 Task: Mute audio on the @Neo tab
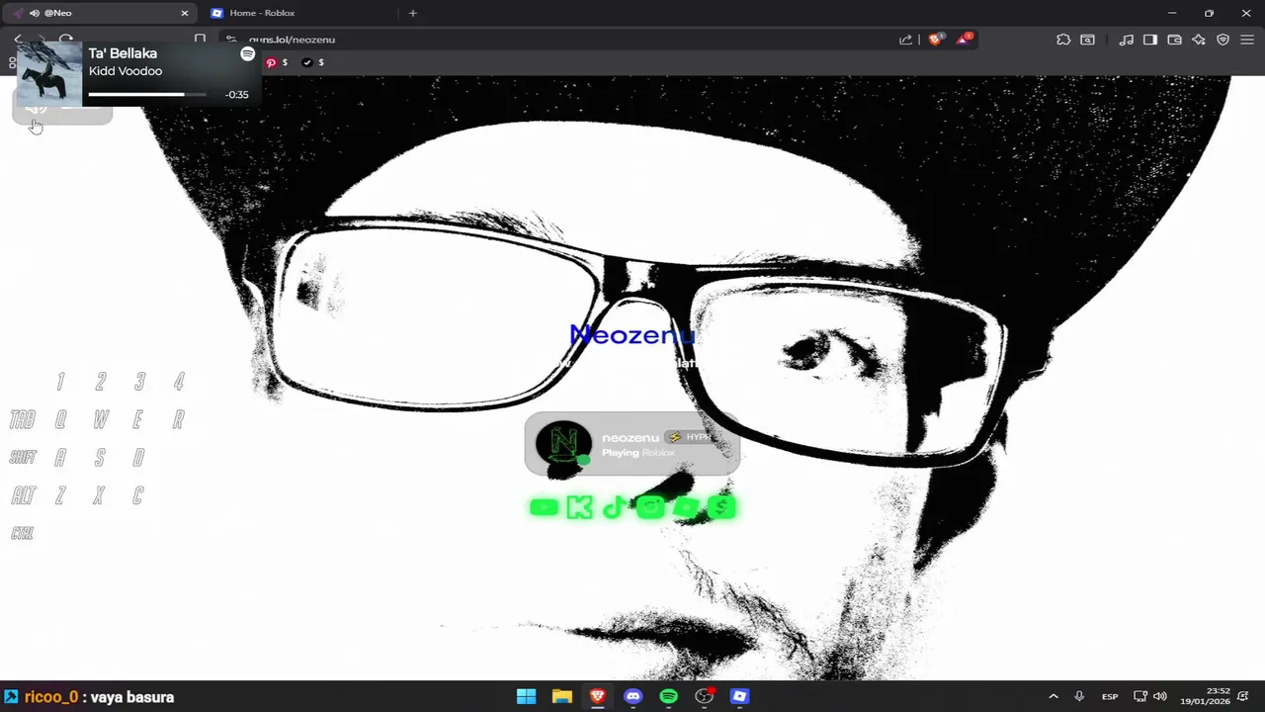pyautogui.click(x=35, y=13)
